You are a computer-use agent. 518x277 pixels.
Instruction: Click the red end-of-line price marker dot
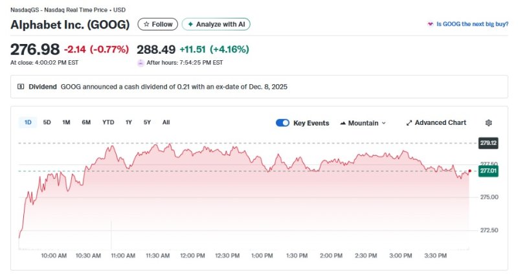(469, 172)
